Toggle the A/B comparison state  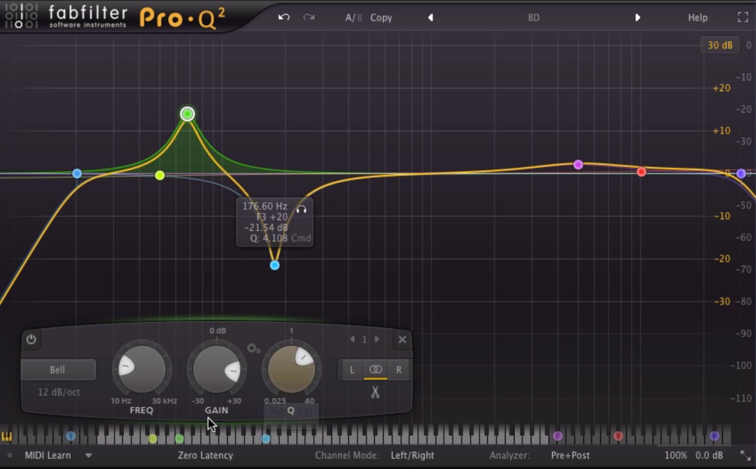click(353, 18)
